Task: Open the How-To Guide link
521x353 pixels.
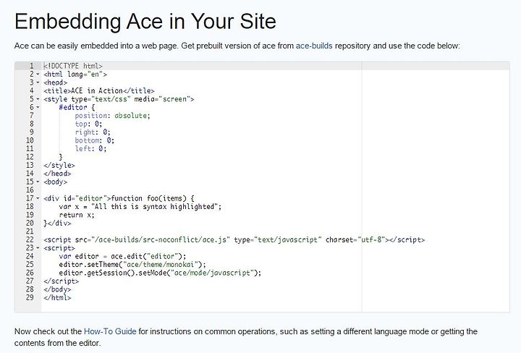Action: 110,331
